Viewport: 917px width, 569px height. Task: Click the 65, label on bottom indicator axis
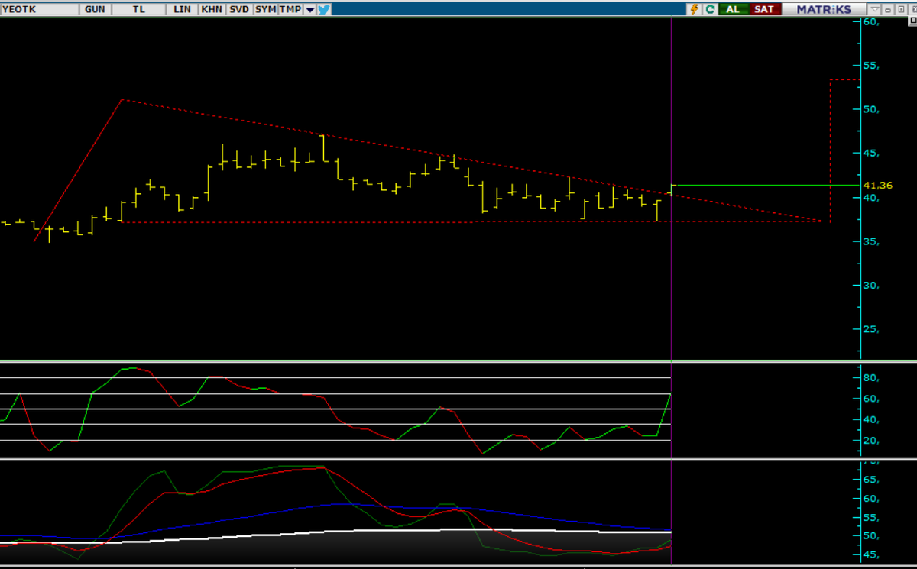[x=872, y=480]
